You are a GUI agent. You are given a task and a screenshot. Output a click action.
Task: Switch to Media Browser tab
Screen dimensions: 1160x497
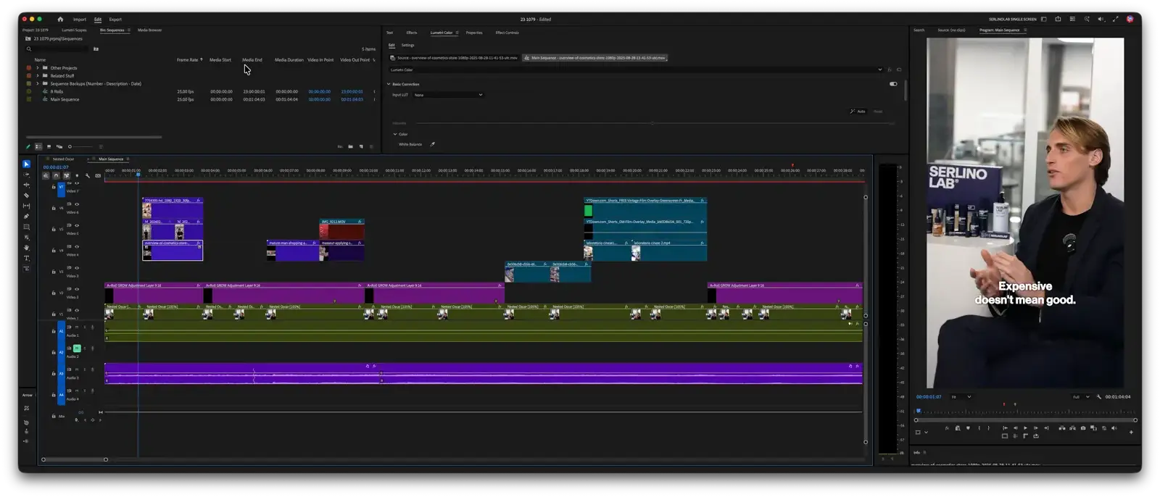(149, 30)
